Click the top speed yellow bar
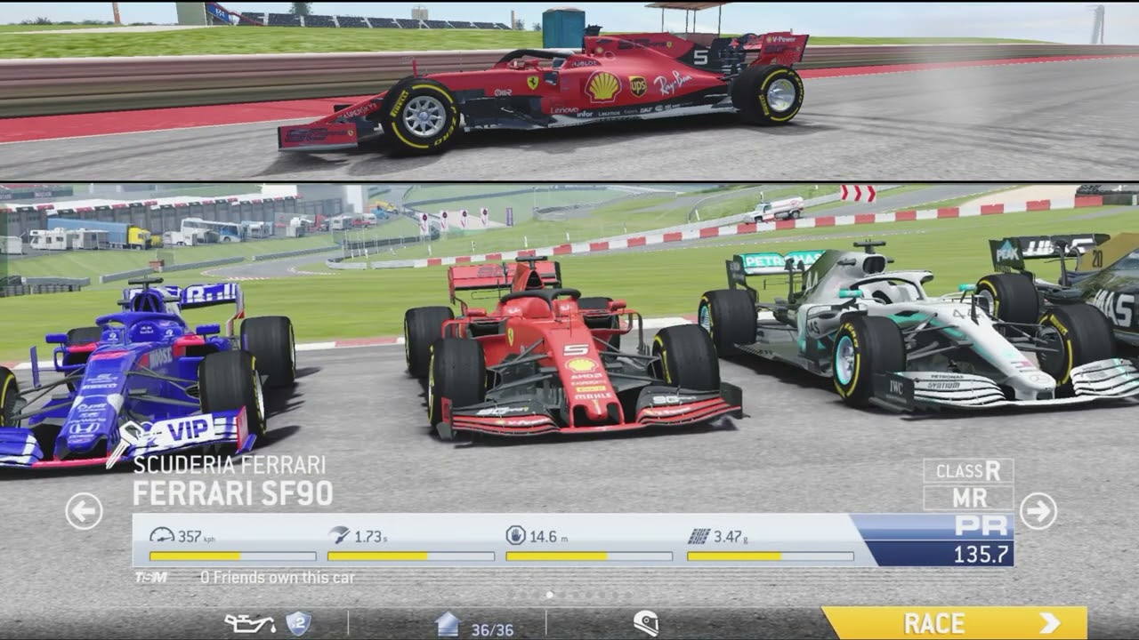This screenshot has height=640, width=1139. 232,556
